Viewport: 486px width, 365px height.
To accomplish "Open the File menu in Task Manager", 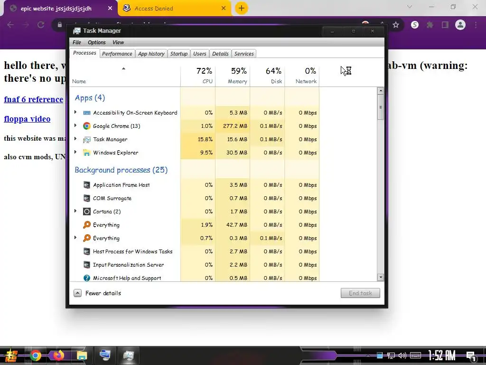I will [x=76, y=42].
